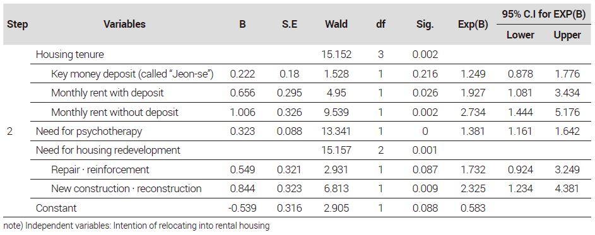This screenshot has height=235, width=595.
Task: Click the Upper confidence interval header
Action: tap(567, 35)
